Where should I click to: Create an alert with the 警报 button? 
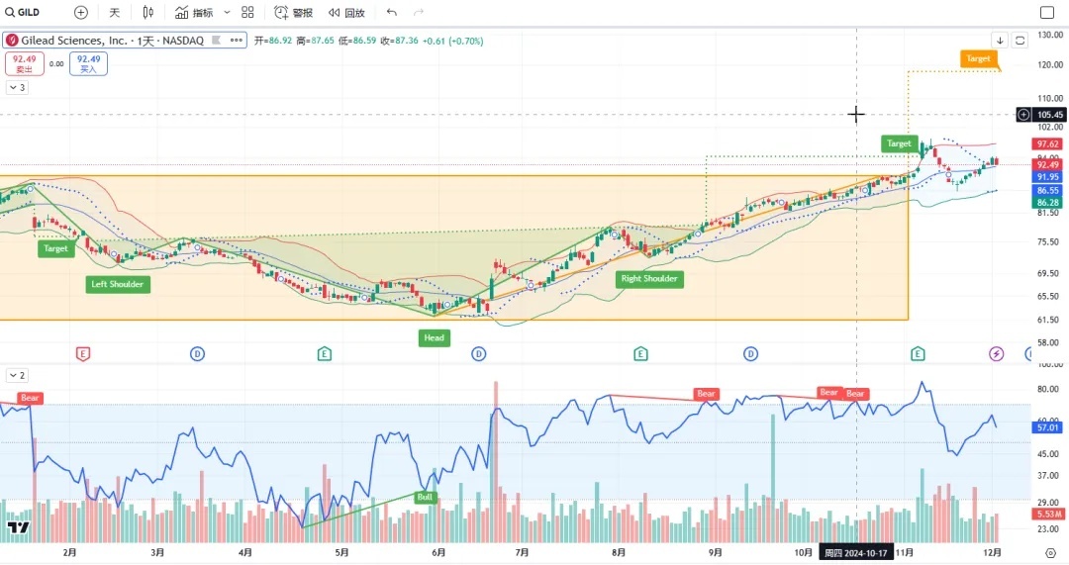(293, 12)
